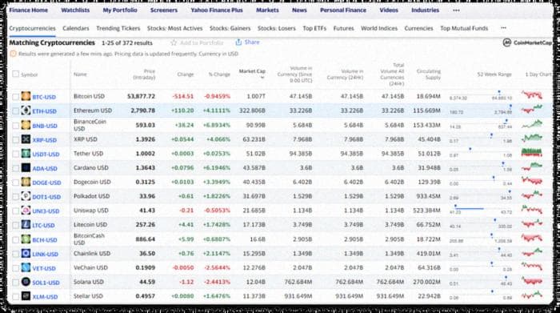560x313 pixels.
Task: Click the Add to Portfolio star icon
Action: (174, 42)
